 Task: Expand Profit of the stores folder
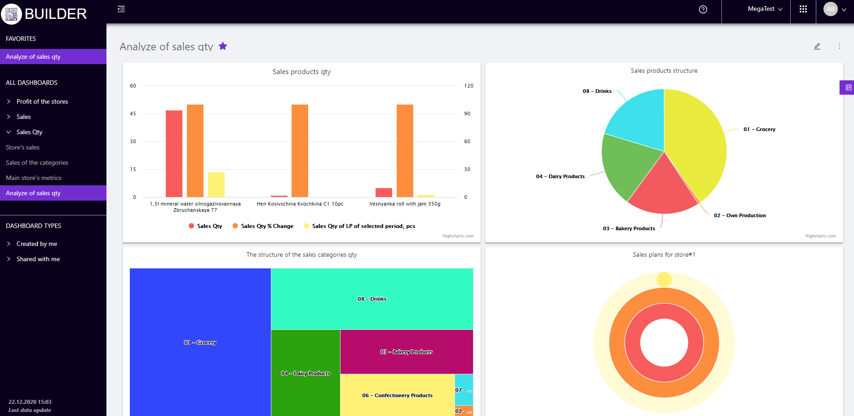point(42,101)
